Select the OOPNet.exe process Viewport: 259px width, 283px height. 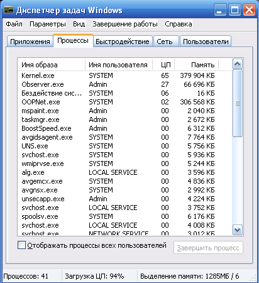pos(125,102)
